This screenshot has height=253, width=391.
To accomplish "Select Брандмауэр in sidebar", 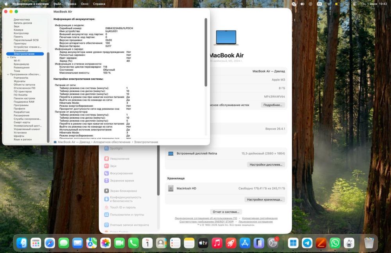I will tap(22, 64).
